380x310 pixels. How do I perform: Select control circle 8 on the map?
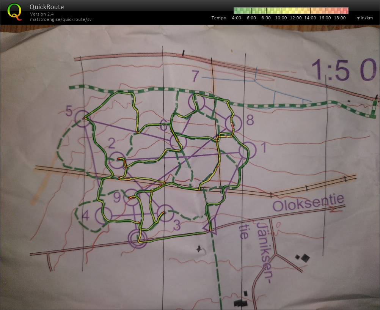pyautogui.click(x=234, y=123)
